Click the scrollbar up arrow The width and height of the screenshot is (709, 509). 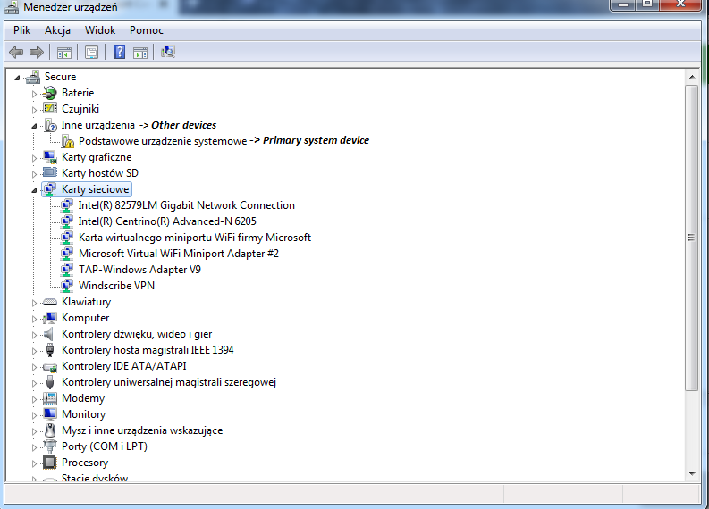click(692, 77)
